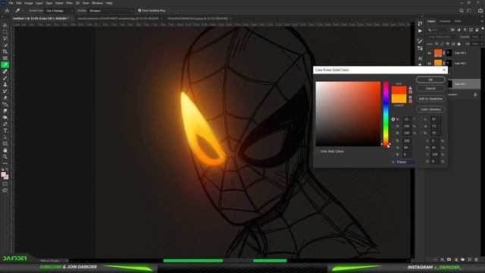Screen dimensions: 485x273
Task: Click the vertical hue slider strip
Action: coord(386,114)
